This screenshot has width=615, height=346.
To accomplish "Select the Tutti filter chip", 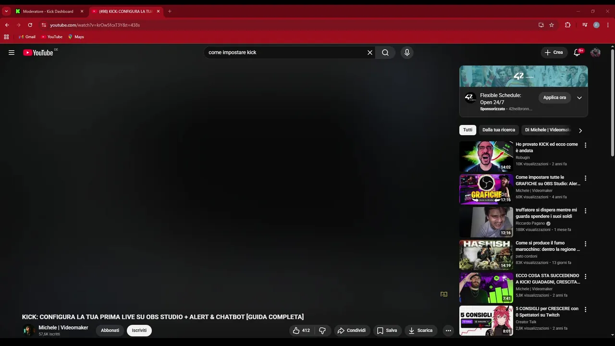I will pyautogui.click(x=467, y=130).
